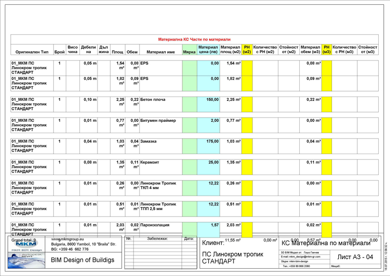390x276 pixels.
Task: Click the 150,00 price for Бетон плоча
Action: (x=213, y=99)
